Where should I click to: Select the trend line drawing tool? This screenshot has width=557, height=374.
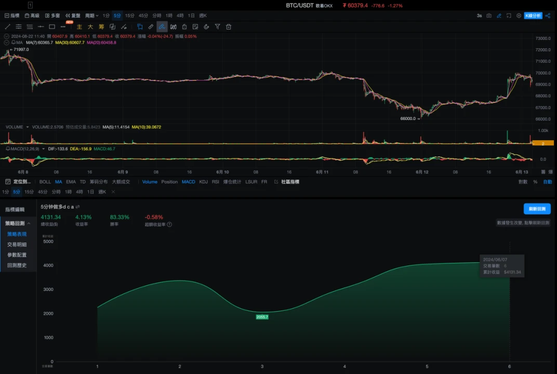(7, 26)
